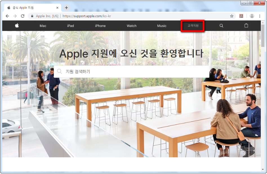
Task: Bookmark this page with the star icon
Action: [232, 16]
